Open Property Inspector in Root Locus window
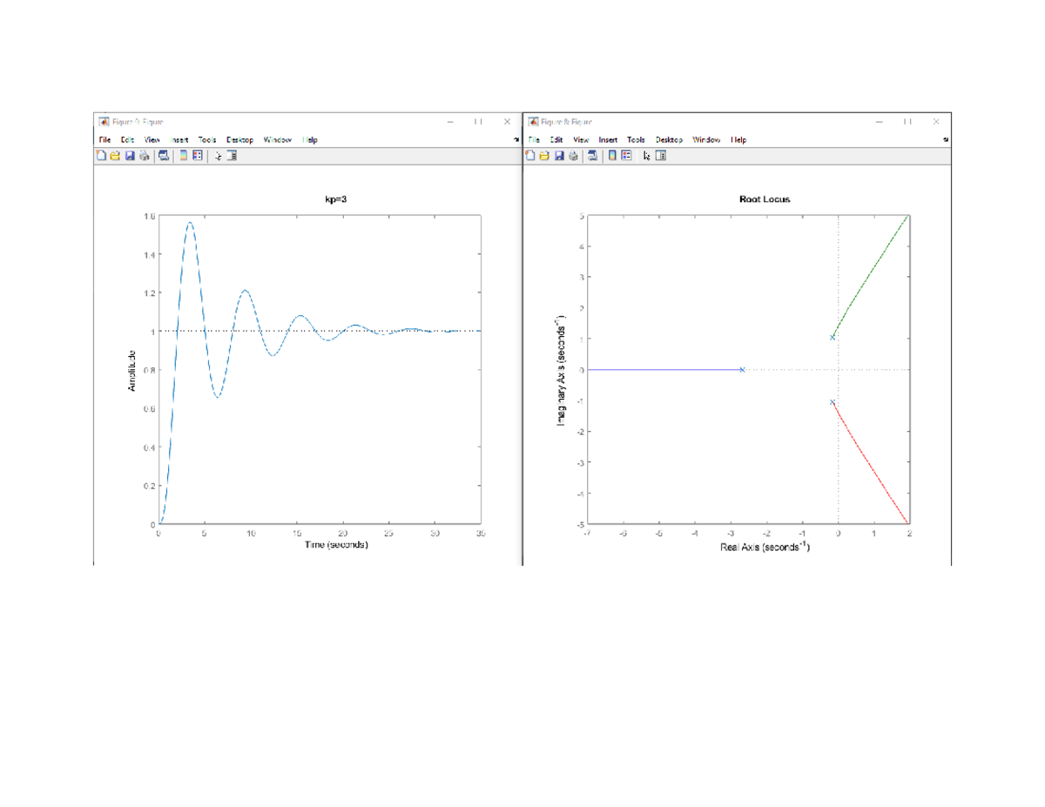 (661, 155)
